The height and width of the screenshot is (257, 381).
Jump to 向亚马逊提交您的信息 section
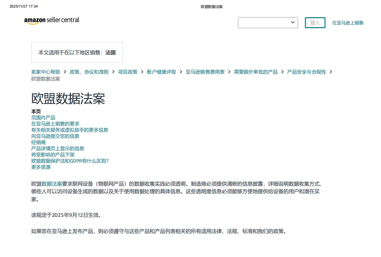click(55, 136)
